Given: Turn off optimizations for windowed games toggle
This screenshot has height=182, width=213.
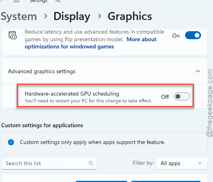Looking at the screenshot, I should 193,35.
